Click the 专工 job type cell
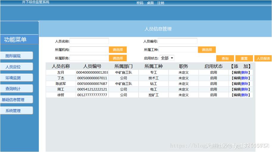 click(x=154, y=72)
